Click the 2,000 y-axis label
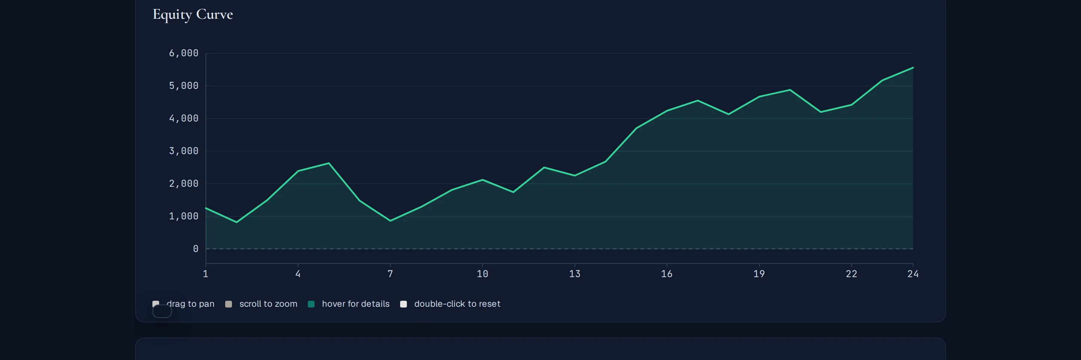Image resolution: width=1081 pixels, height=360 pixels. tap(184, 183)
